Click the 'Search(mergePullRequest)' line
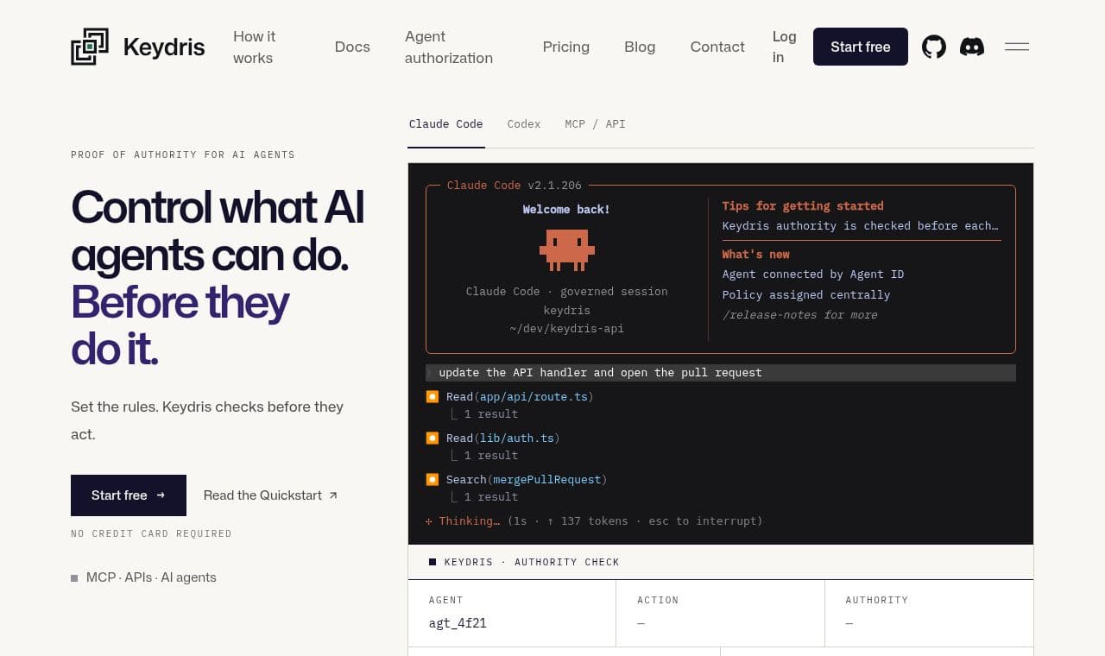Viewport: 1105px width, 656px height. click(x=527, y=480)
